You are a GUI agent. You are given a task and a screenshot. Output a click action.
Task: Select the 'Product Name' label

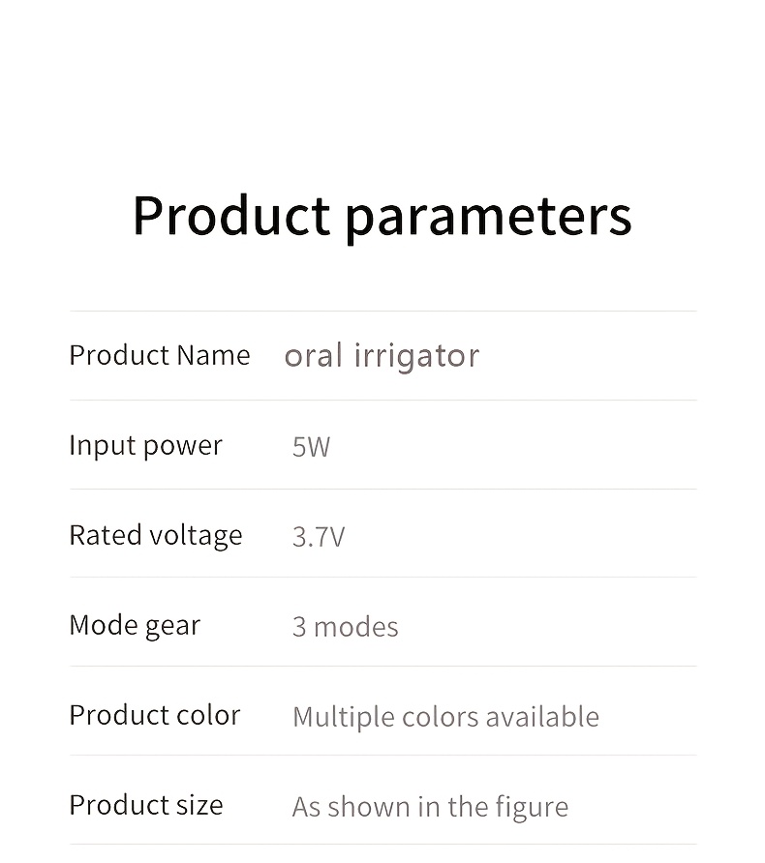coord(160,355)
